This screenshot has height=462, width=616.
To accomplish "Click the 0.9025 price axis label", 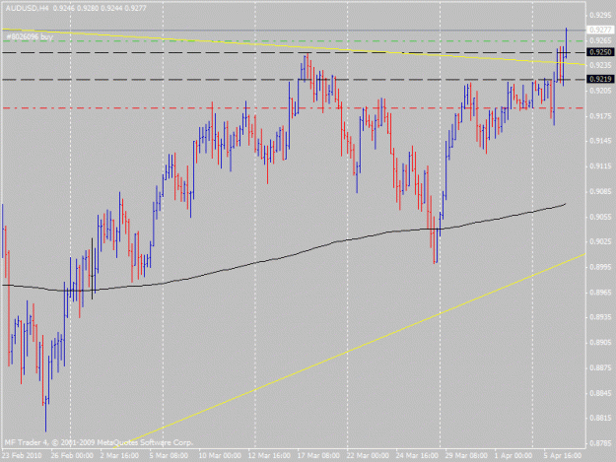I will pyautogui.click(x=600, y=241).
